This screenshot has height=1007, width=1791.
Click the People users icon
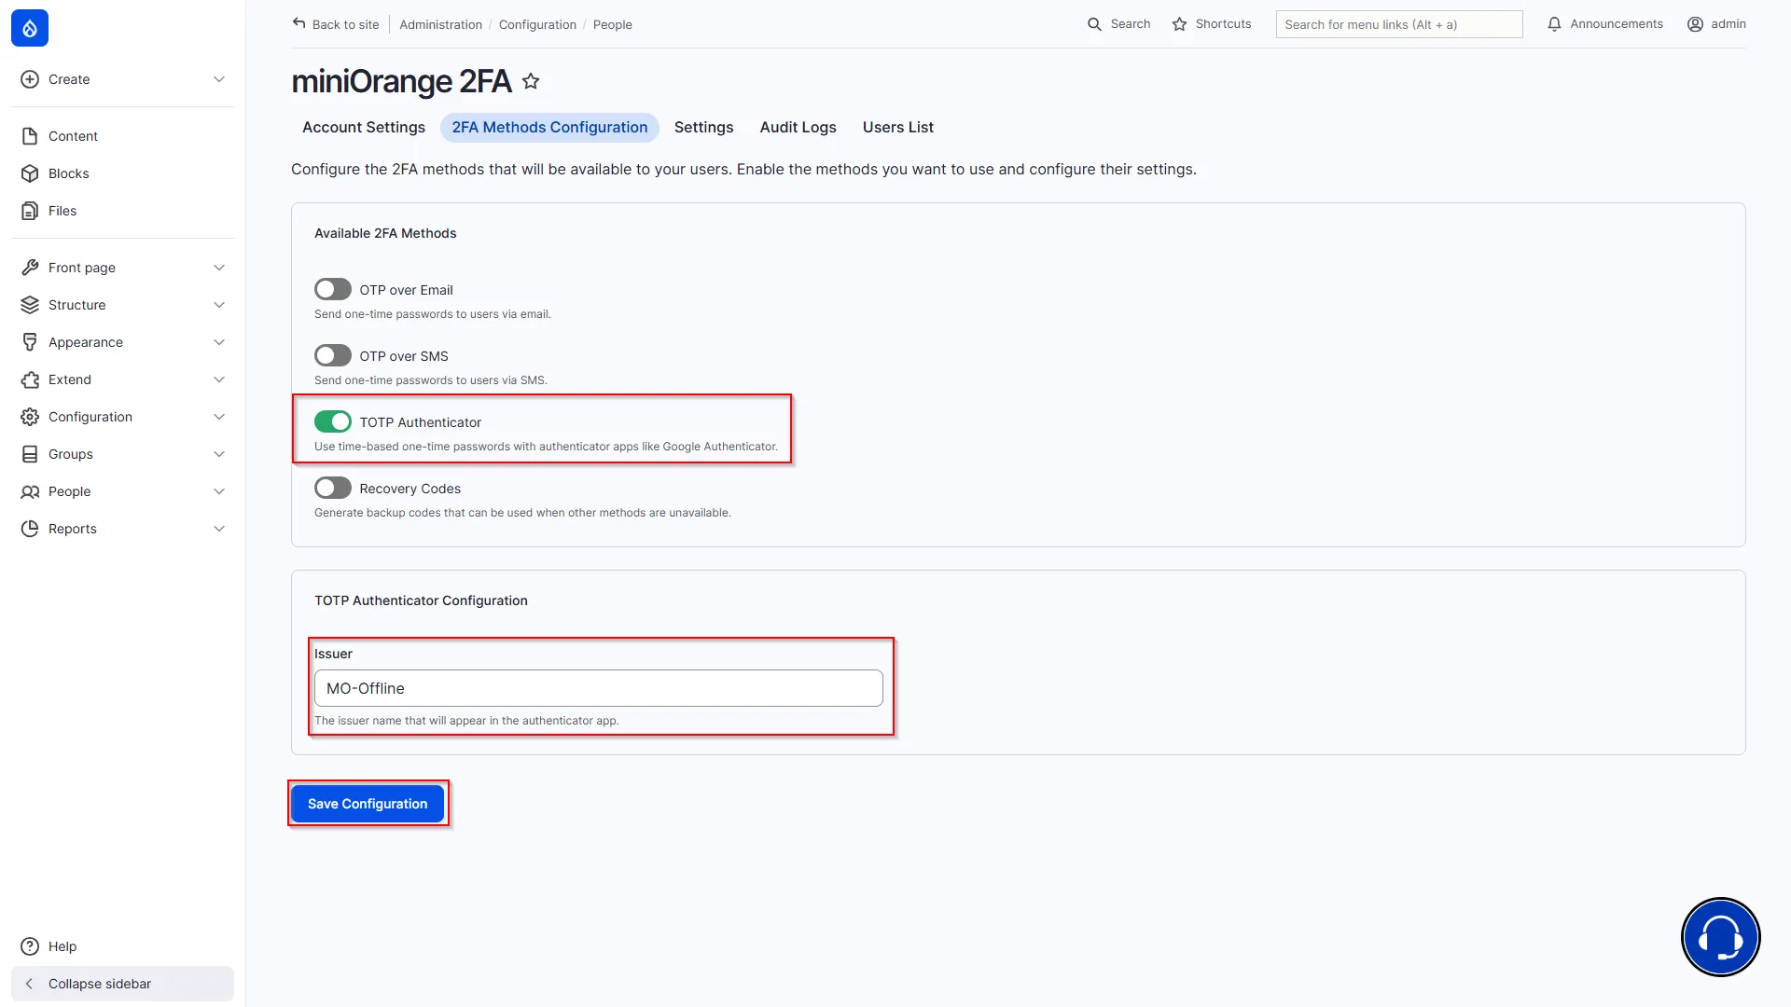click(x=30, y=491)
